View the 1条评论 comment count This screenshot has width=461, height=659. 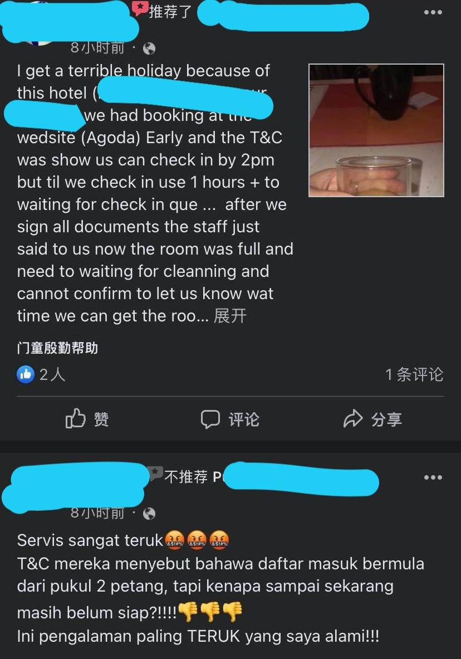point(414,374)
